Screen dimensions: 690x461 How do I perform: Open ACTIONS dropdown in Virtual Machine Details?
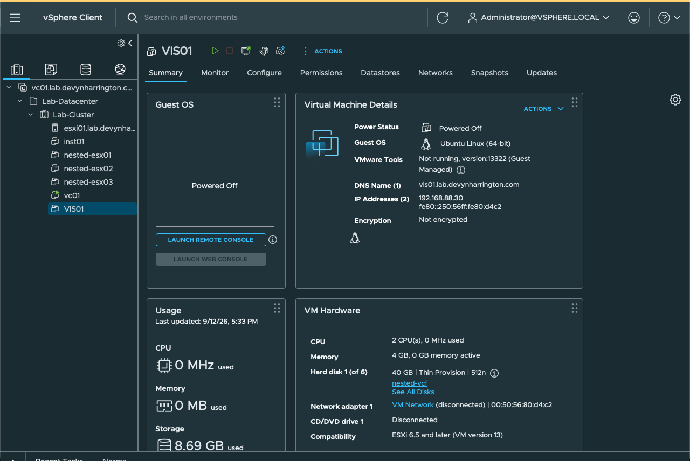click(543, 109)
